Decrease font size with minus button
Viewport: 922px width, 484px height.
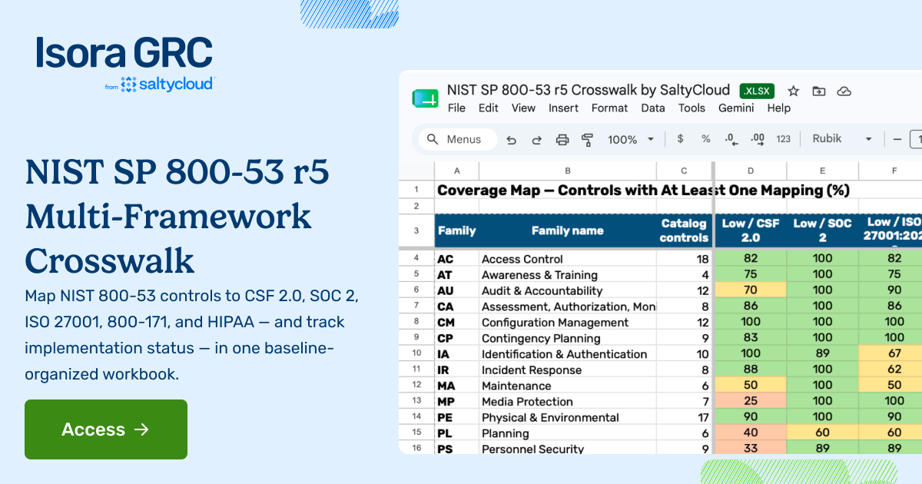tap(897, 139)
